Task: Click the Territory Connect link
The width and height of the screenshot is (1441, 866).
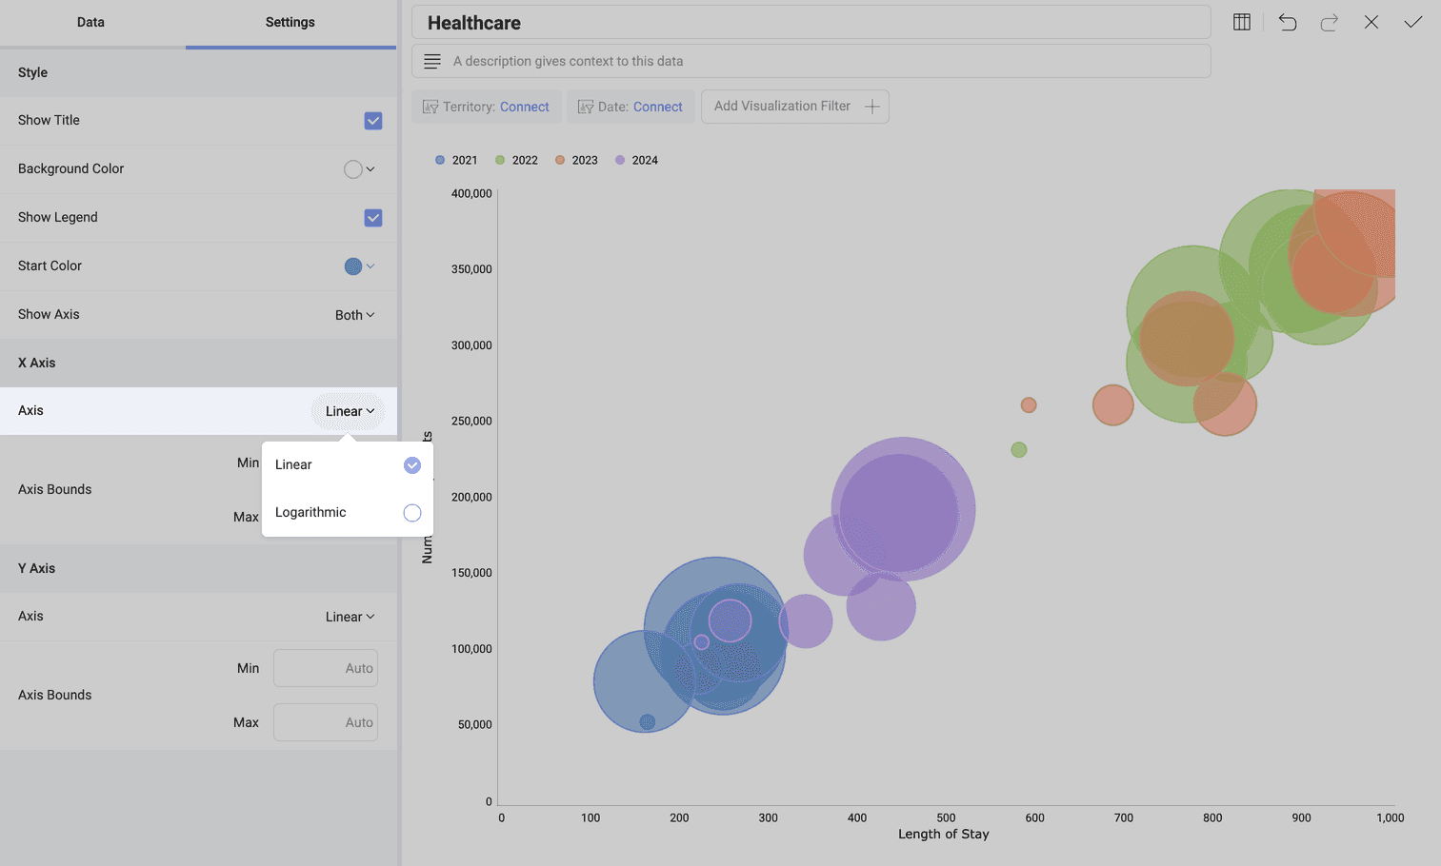Action: point(525,107)
